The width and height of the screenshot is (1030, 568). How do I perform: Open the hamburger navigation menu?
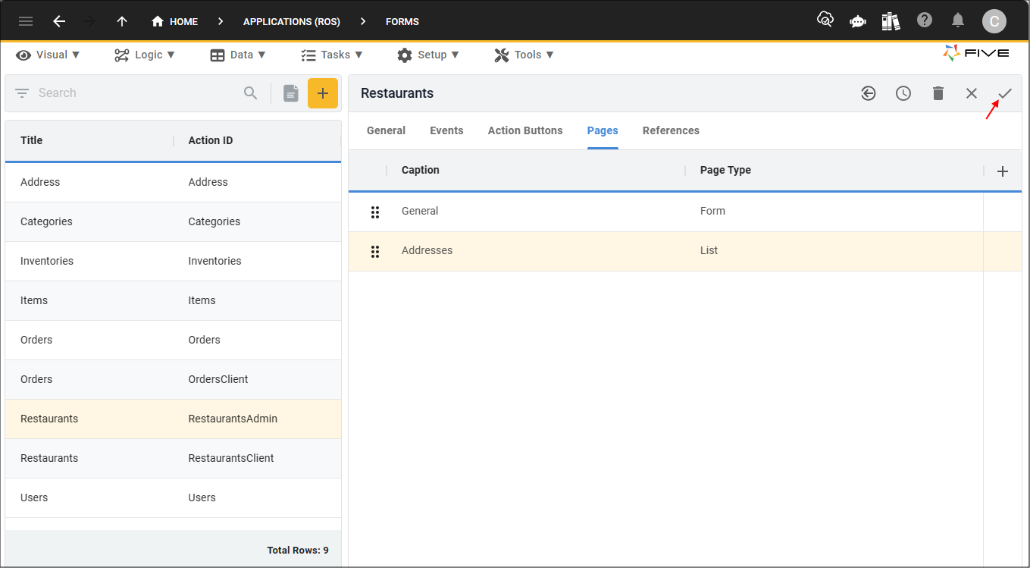pos(26,21)
